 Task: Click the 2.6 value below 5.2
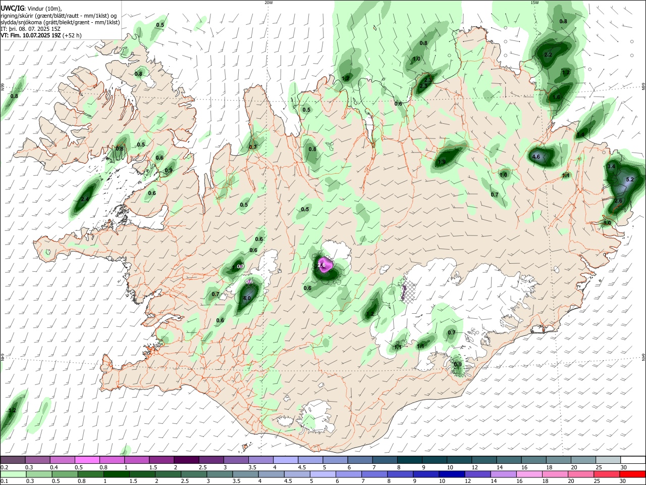click(x=618, y=201)
